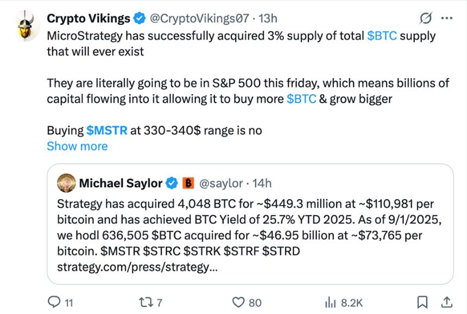Click the 13h tweet timestamp

point(268,18)
